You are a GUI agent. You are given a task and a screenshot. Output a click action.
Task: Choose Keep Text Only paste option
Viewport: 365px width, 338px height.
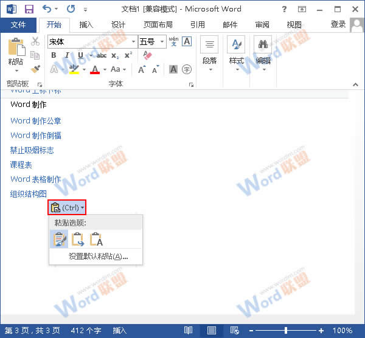click(x=96, y=239)
